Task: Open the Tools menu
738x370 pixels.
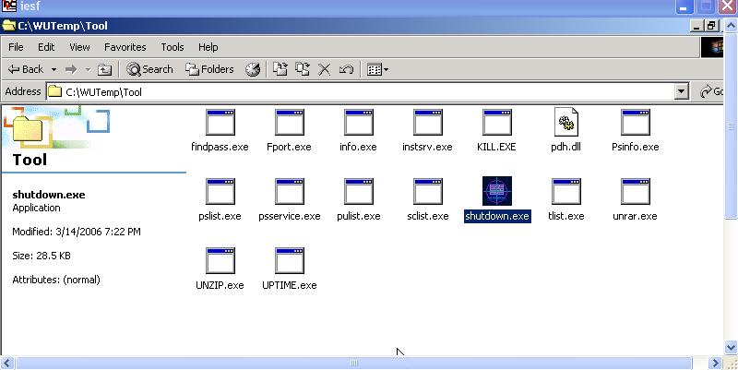Action: (173, 47)
